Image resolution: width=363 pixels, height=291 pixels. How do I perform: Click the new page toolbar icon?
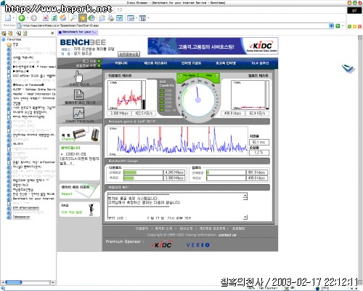pyautogui.click(x=8, y=18)
